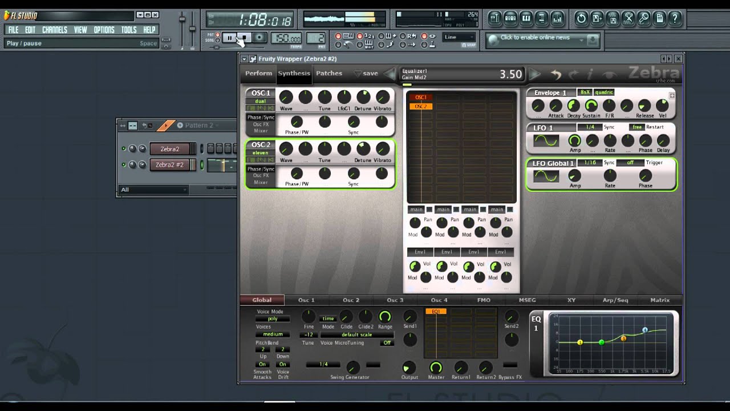The height and width of the screenshot is (411, 730).
Task: Open the OPTIONS menu
Action: [x=104, y=30]
